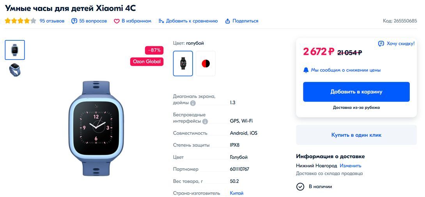
Task: Click info icon beside Беспроводные интерфейсы
Action: point(205,122)
